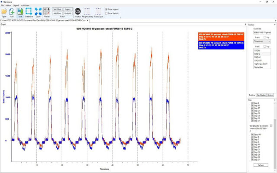Click the top-right Marker icon

[x=48, y=9]
